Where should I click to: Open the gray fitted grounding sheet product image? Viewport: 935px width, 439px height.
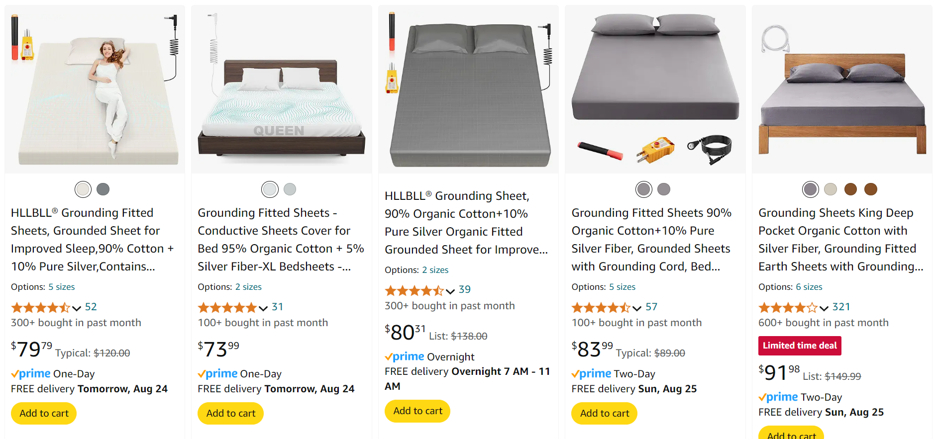click(468, 89)
